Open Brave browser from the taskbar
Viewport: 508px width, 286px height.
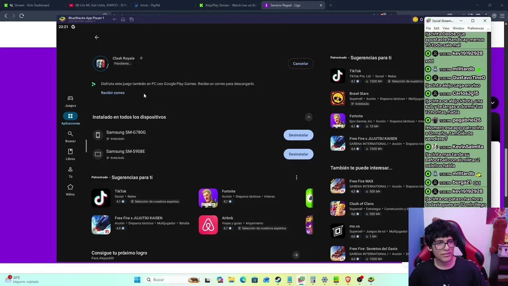348,280
